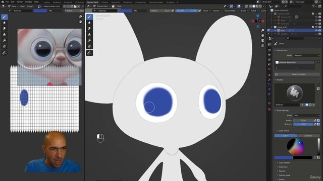Open the Window menu
The height and width of the screenshot is (181, 323).
[x=28, y=2]
